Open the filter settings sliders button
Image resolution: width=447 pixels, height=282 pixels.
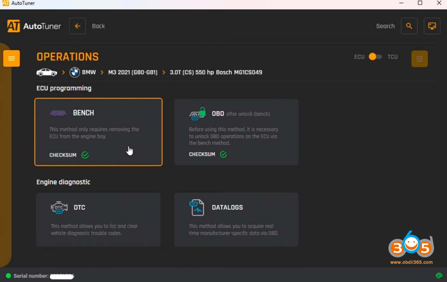pyautogui.click(x=419, y=59)
